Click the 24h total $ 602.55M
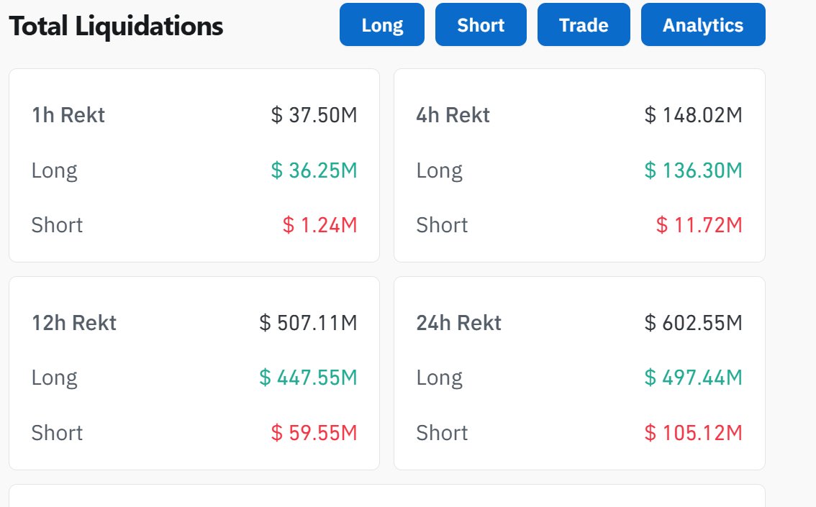The height and width of the screenshot is (507, 816). pyautogui.click(x=693, y=323)
